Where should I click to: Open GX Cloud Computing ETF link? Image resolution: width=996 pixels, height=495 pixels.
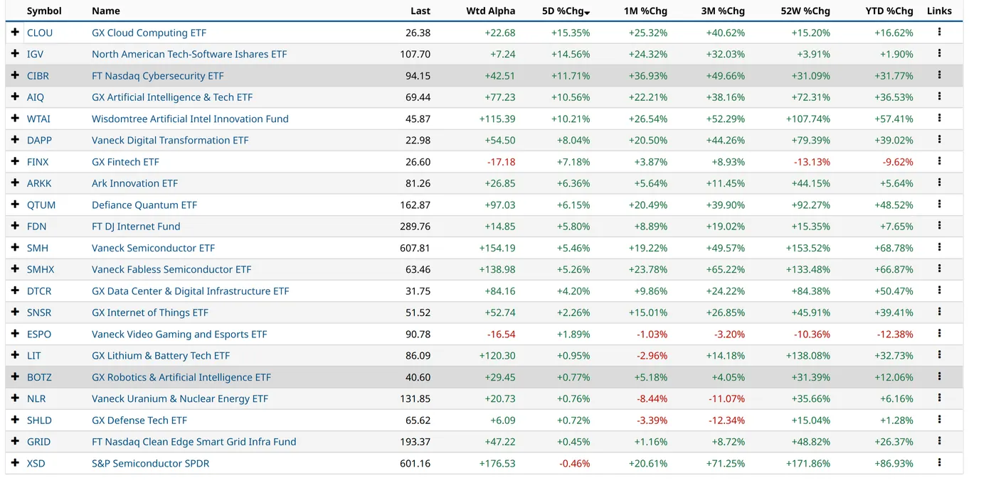[149, 33]
